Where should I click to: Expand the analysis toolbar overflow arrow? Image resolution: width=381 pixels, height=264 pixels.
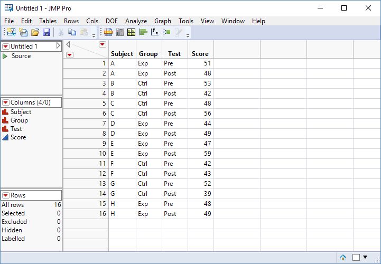(x=188, y=36)
